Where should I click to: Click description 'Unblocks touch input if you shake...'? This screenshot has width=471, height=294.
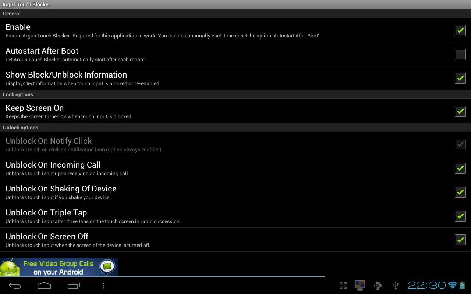coord(58,197)
